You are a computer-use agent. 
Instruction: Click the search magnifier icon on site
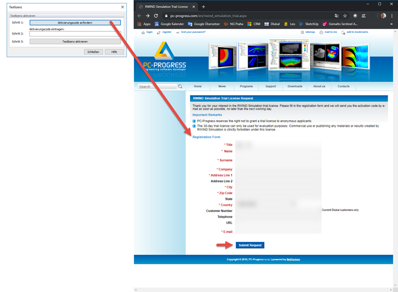pyautogui.click(x=180, y=87)
